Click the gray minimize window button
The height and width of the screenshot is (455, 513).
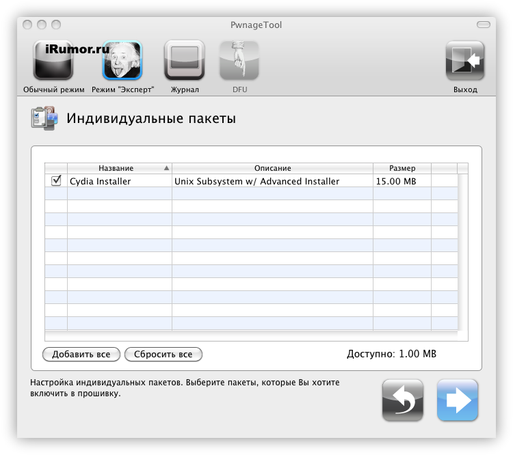pos(42,25)
